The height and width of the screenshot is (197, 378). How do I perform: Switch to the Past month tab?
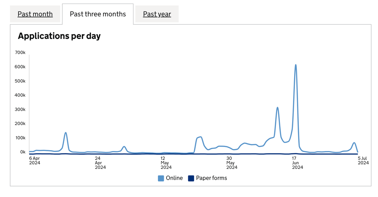pyautogui.click(x=35, y=14)
